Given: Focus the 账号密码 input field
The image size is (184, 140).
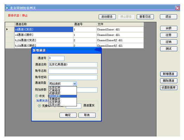Looking at the screenshot, I should coord(73,77).
